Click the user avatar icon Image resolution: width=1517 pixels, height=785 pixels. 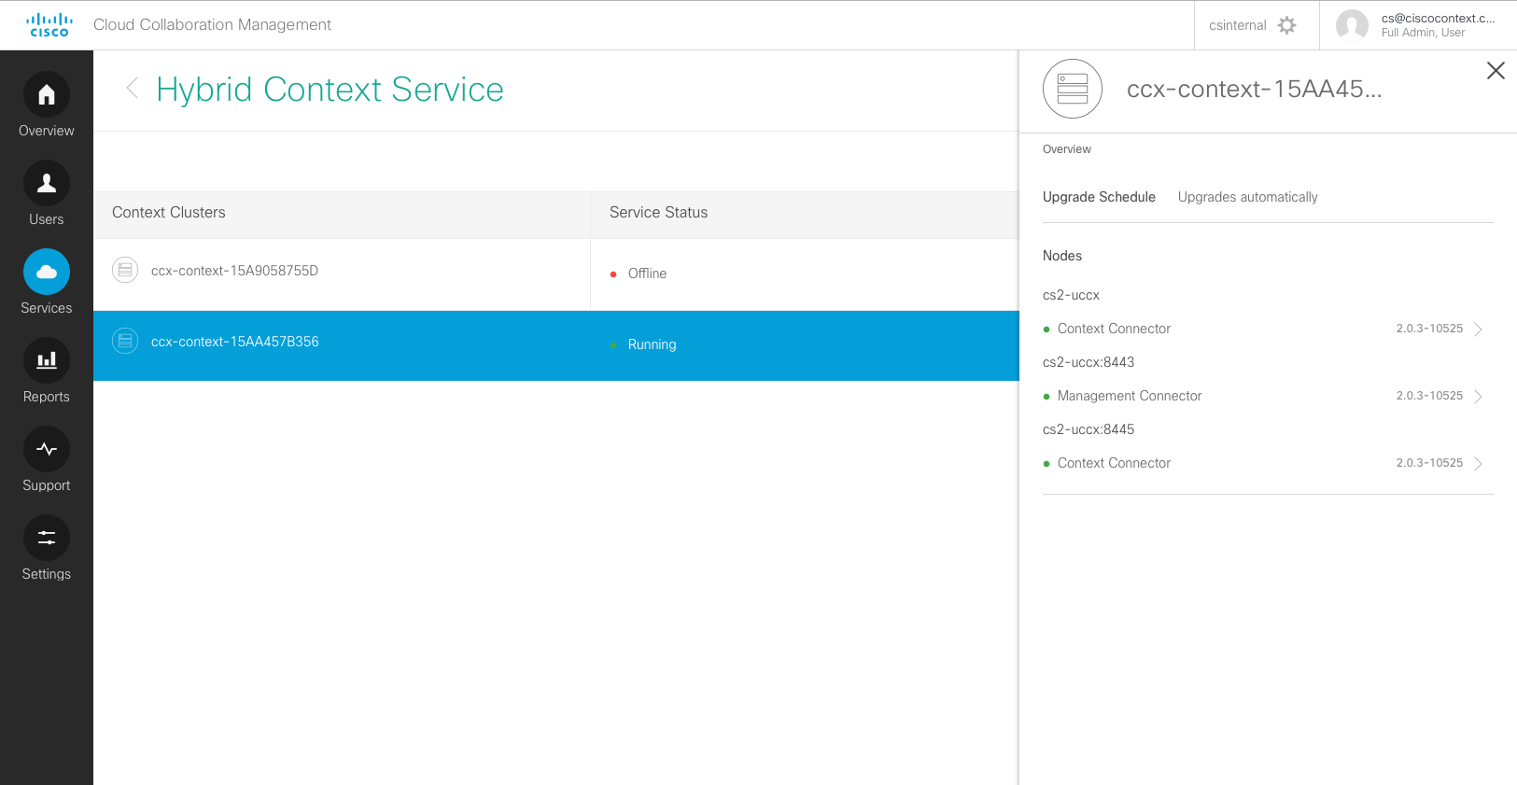click(x=1352, y=25)
